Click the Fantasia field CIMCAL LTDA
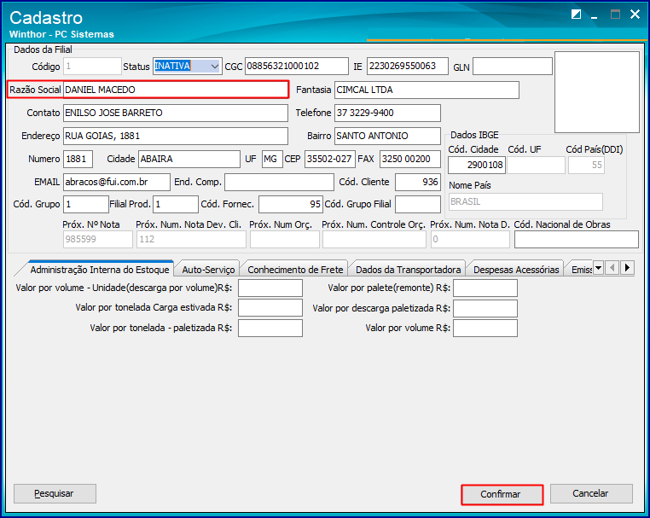Image resolution: width=650 pixels, height=518 pixels. click(x=427, y=90)
